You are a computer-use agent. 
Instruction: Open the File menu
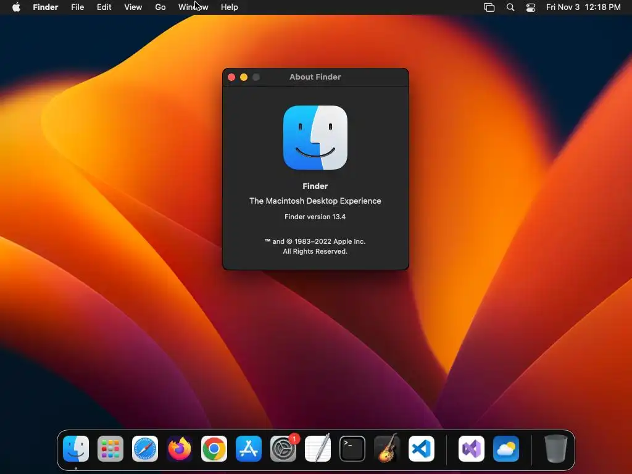click(77, 7)
